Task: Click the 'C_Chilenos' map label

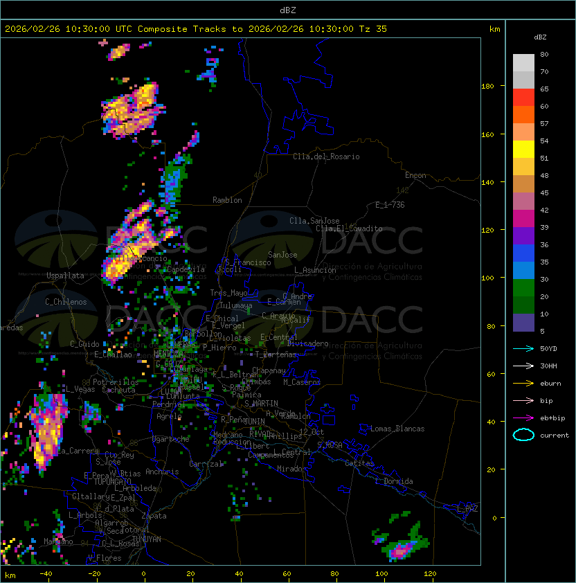Action: (x=66, y=302)
